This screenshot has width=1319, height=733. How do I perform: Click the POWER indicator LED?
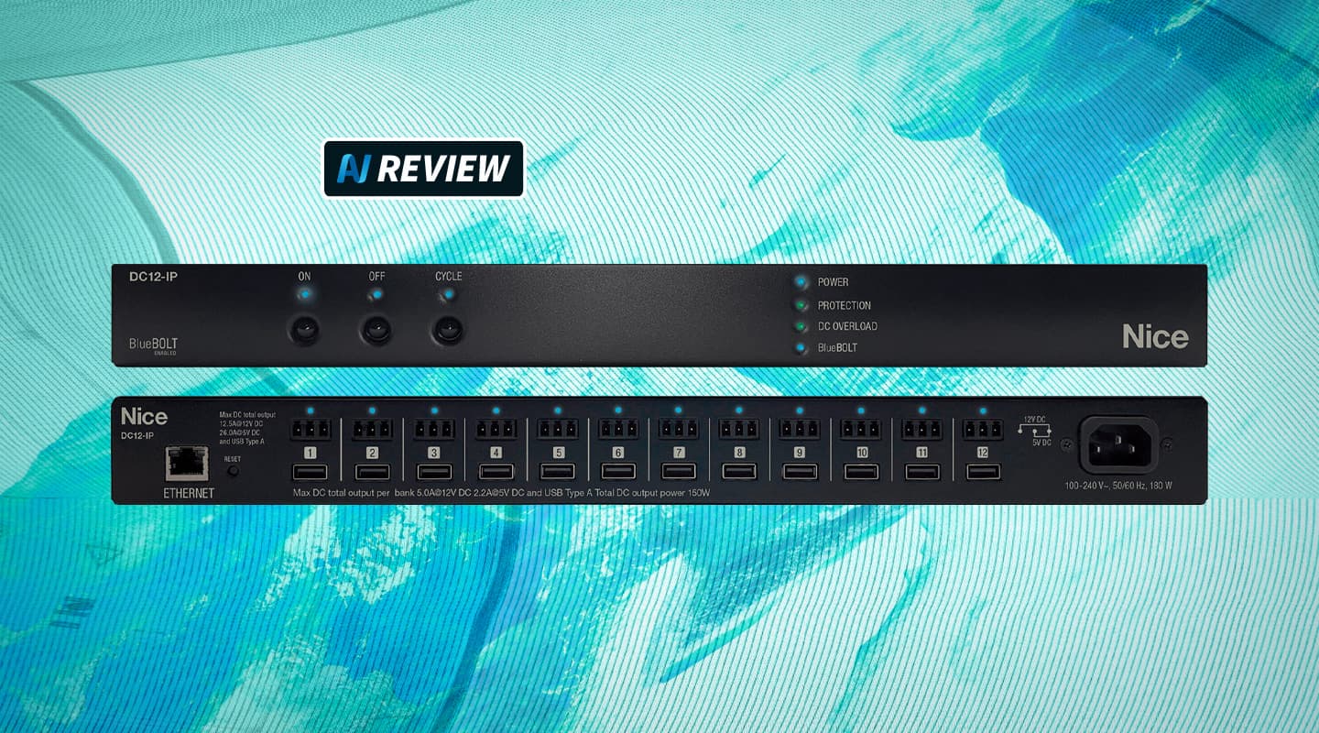click(x=801, y=282)
